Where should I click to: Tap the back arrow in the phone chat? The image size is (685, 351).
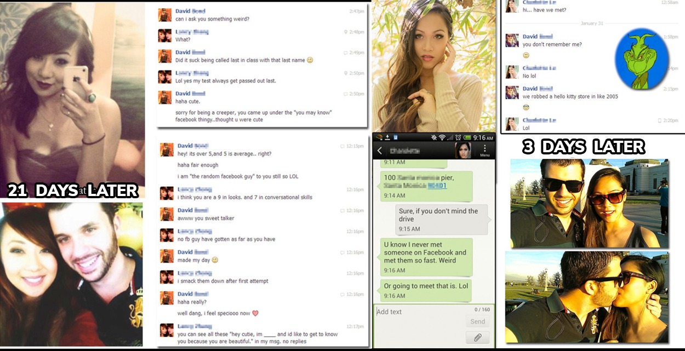[380, 151]
